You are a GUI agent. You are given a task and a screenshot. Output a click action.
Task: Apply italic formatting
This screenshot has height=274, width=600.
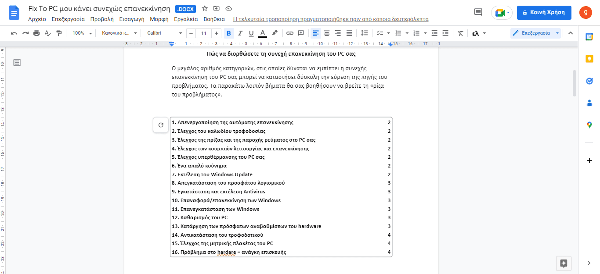239,33
